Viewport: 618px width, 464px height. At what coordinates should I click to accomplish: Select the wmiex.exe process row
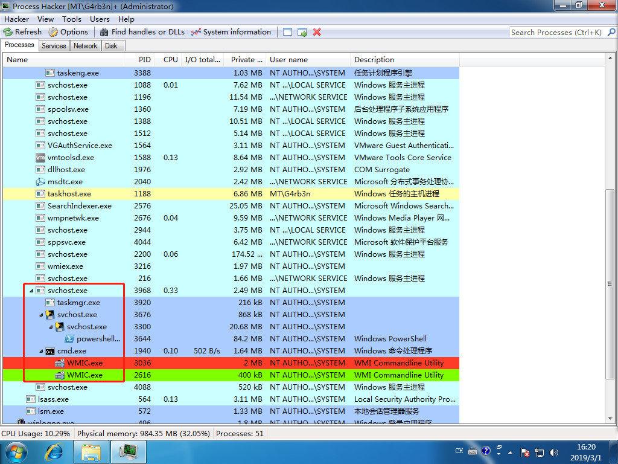[x=231, y=266]
